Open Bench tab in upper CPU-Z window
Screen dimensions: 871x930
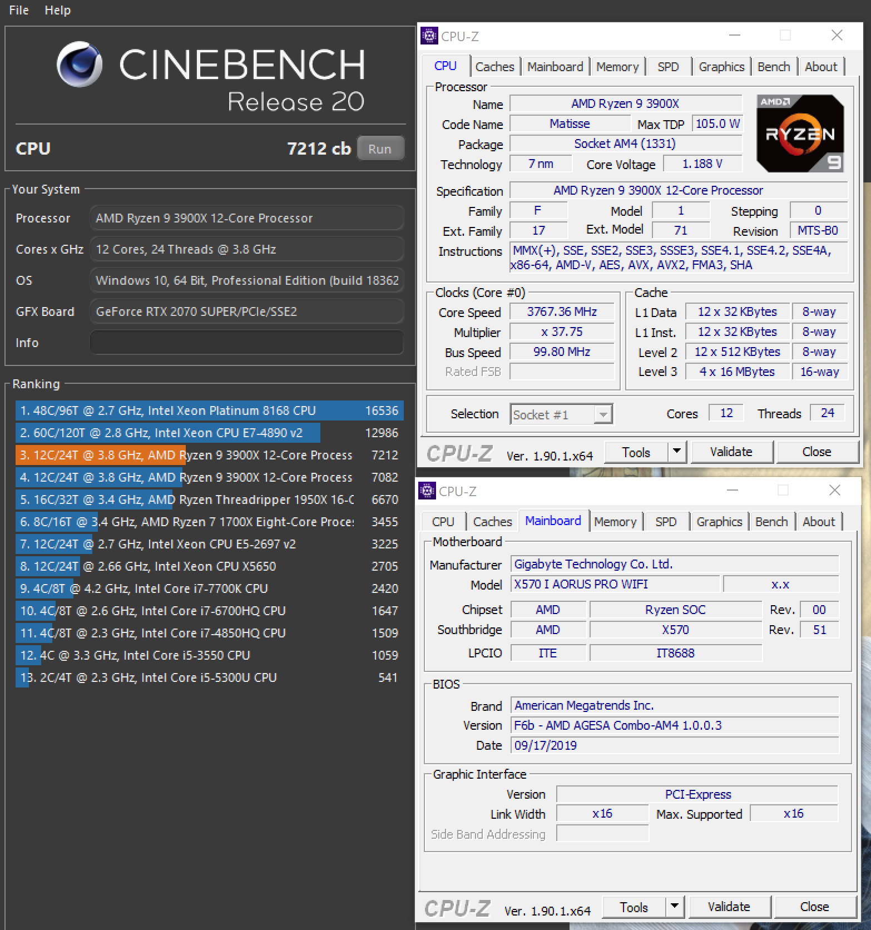pos(774,67)
